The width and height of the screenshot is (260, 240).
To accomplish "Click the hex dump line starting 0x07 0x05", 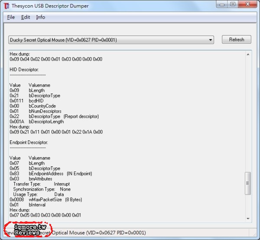I will tap(45, 215).
